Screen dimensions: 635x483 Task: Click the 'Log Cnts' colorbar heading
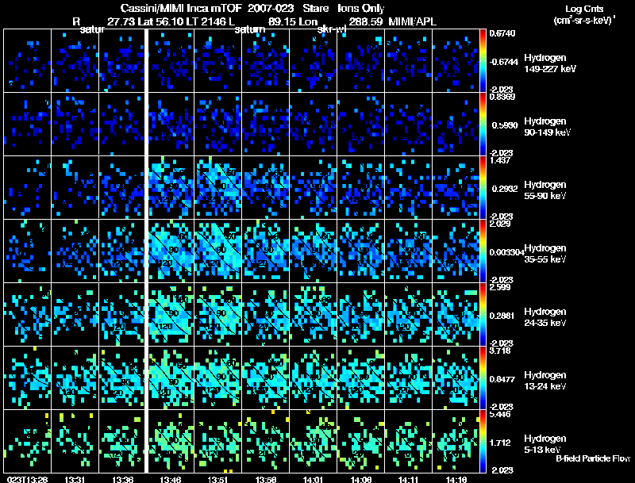pos(584,9)
